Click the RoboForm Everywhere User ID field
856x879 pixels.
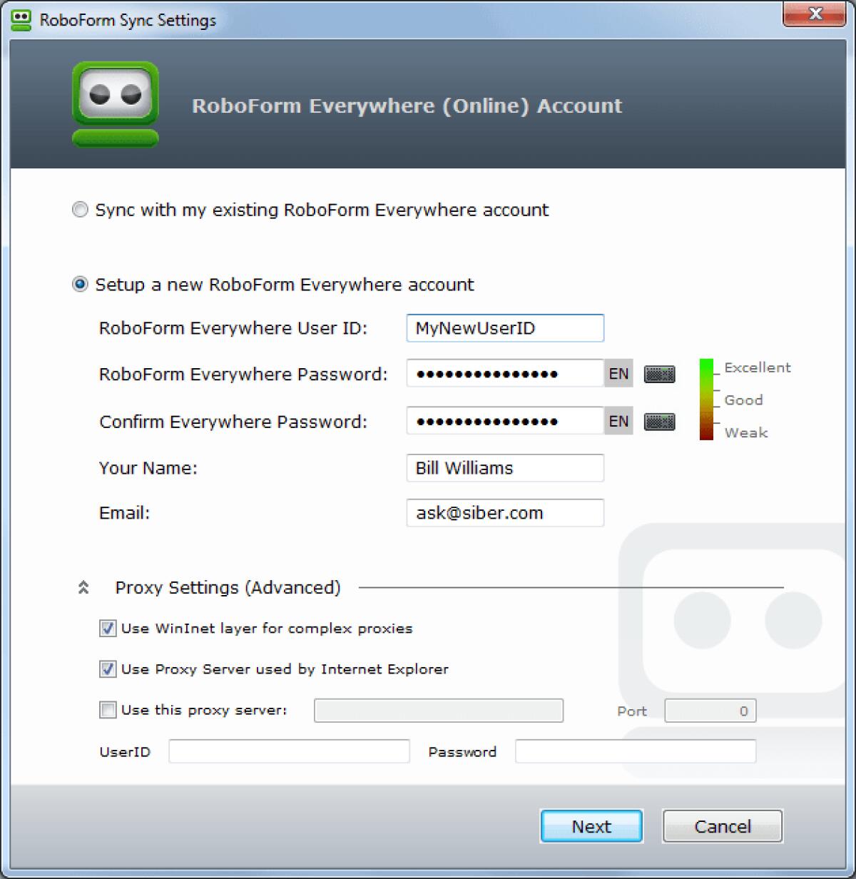pos(504,328)
